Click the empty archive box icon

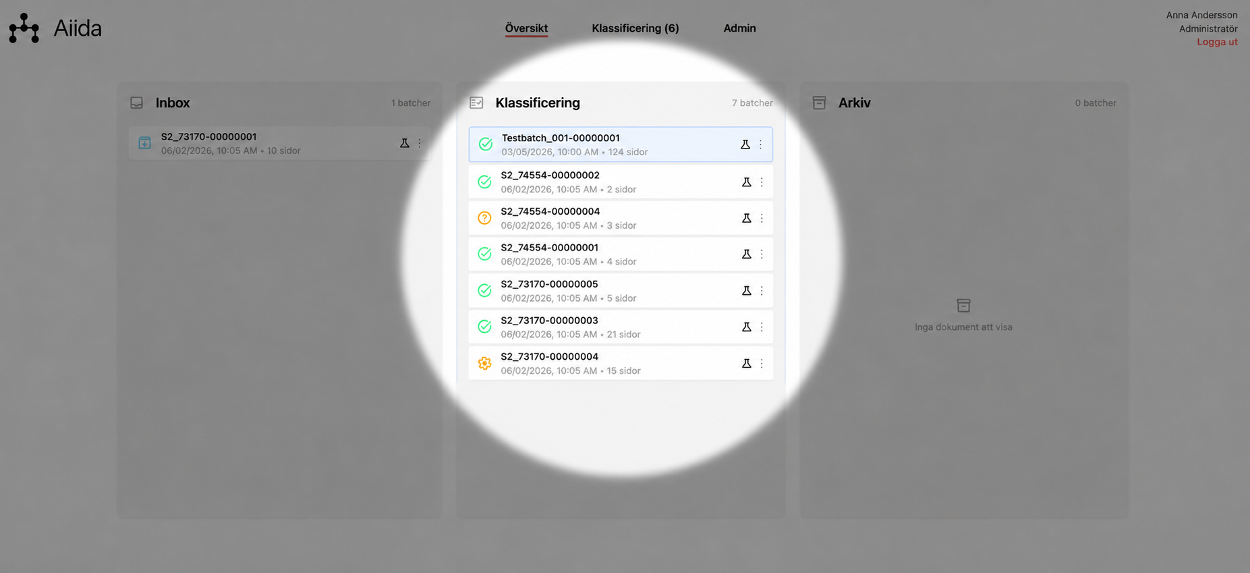pyautogui.click(x=963, y=306)
